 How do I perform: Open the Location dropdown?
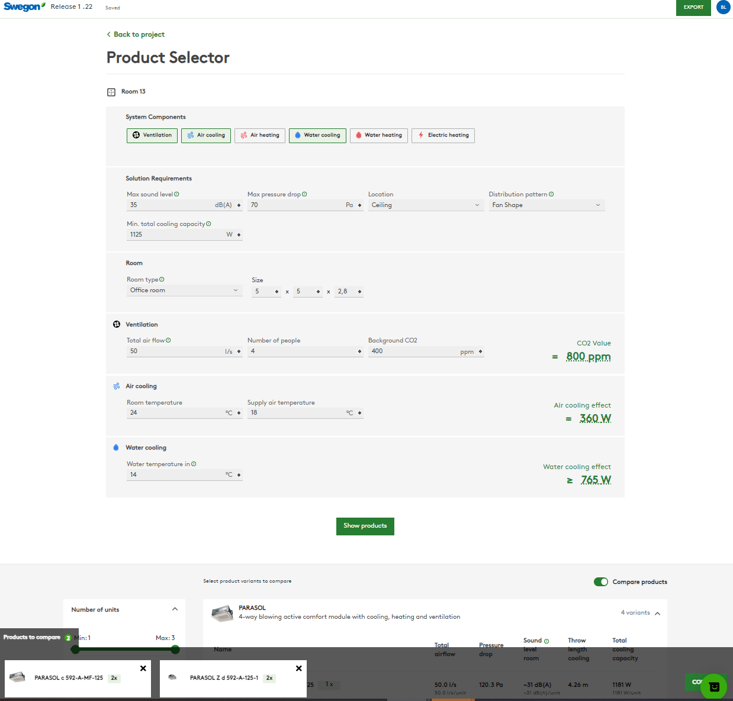[x=425, y=205]
